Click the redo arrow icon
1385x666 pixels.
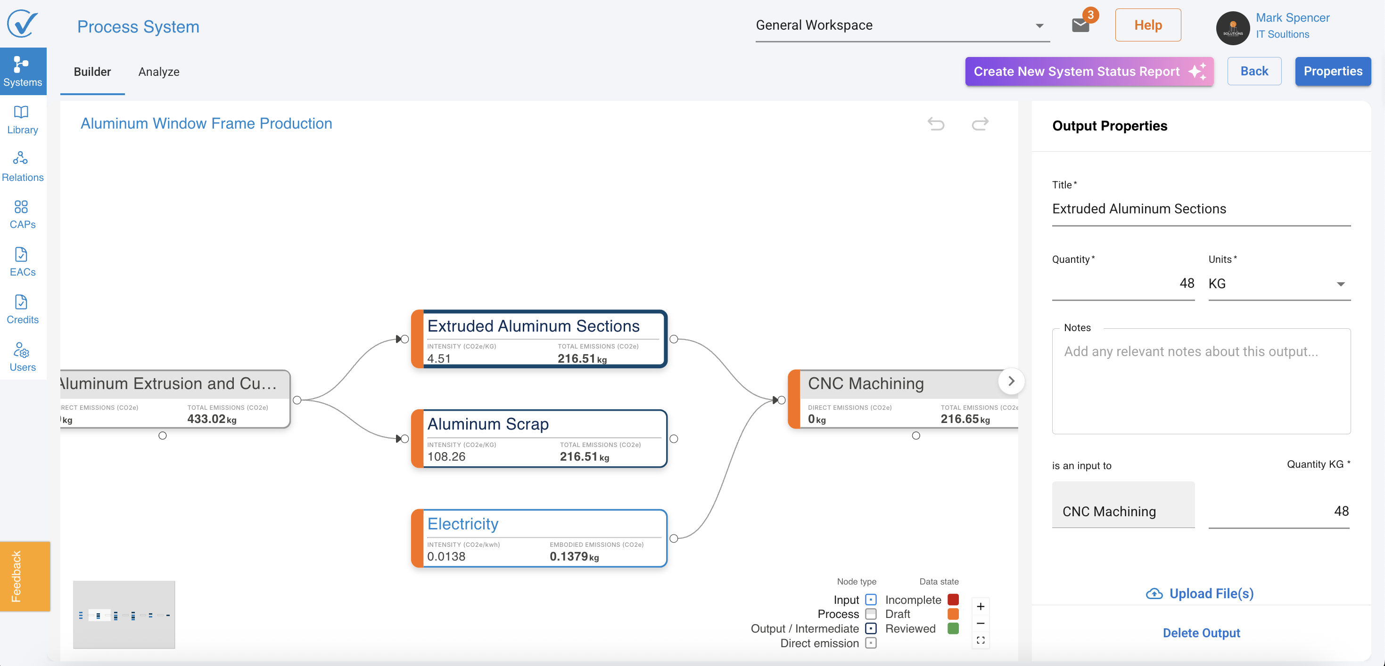pyautogui.click(x=980, y=124)
